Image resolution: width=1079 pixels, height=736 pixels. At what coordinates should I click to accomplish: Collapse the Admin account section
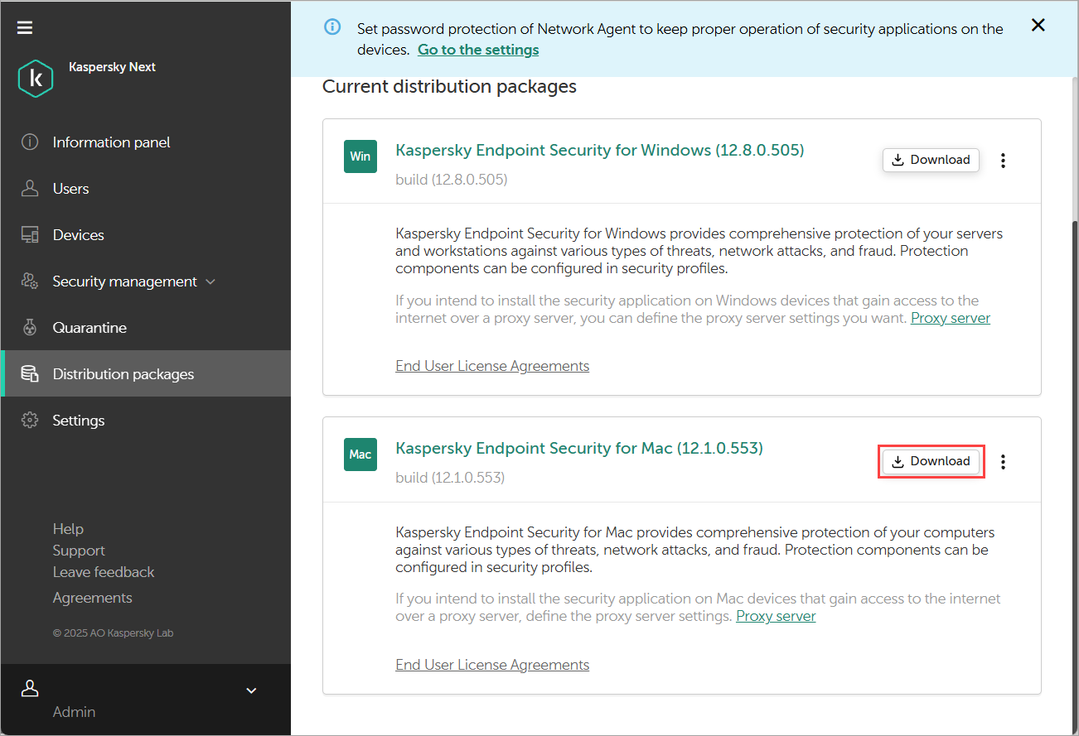(250, 690)
